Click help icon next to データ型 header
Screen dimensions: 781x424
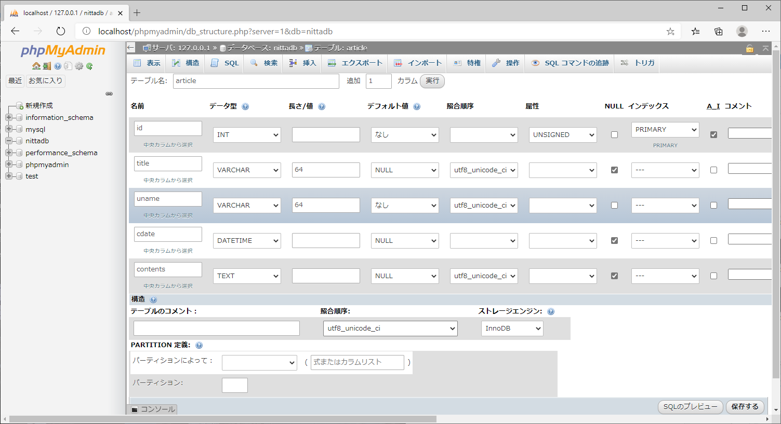coord(245,106)
